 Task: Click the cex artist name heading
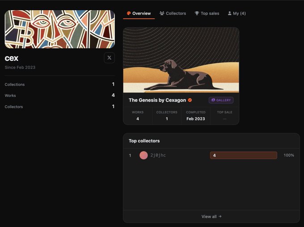coord(12,58)
